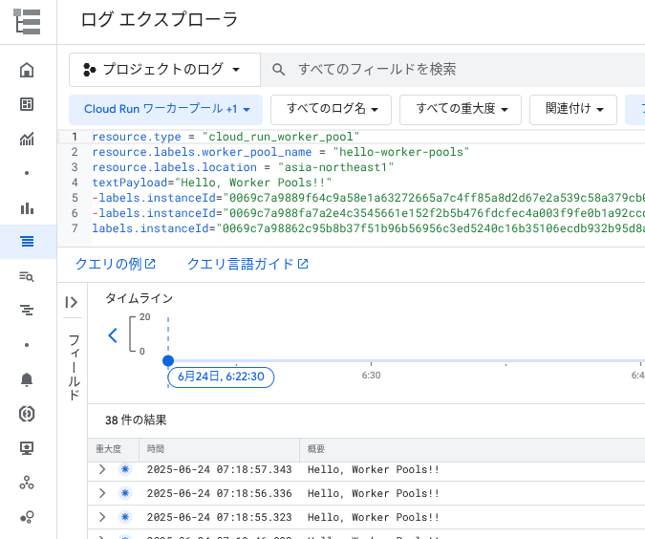The width and height of the screenshot is (645, 539).
Task: Click query line 7 labels.instanceId
Action: pyautogui.click(x=368, y=228)
